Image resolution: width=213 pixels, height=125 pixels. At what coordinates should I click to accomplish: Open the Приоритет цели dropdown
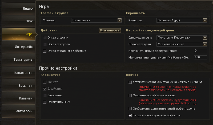pyautogui.click(x=205, y=44)
